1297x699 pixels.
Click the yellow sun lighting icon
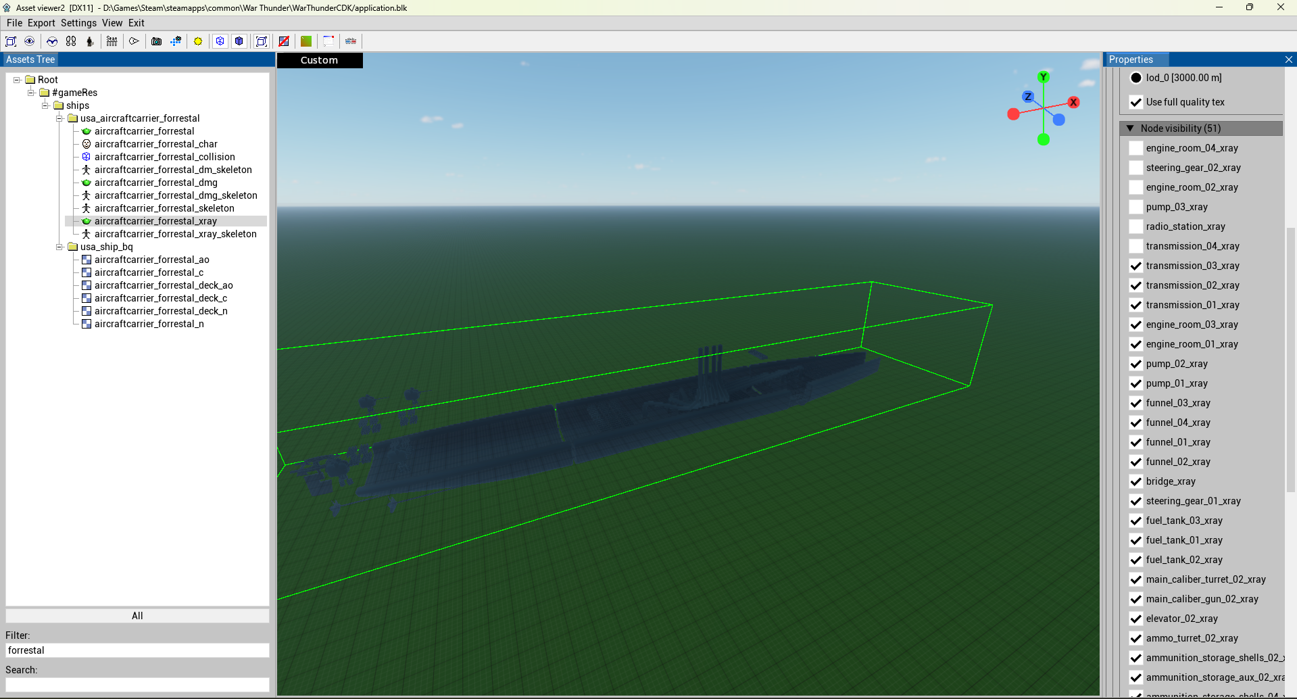[x=198, y=41]
